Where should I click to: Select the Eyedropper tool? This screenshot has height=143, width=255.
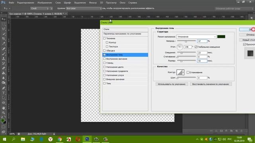4,44
